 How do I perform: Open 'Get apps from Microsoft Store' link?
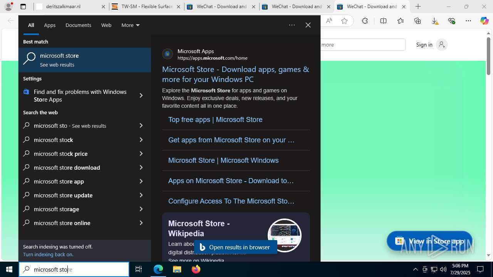click(231, 140)
